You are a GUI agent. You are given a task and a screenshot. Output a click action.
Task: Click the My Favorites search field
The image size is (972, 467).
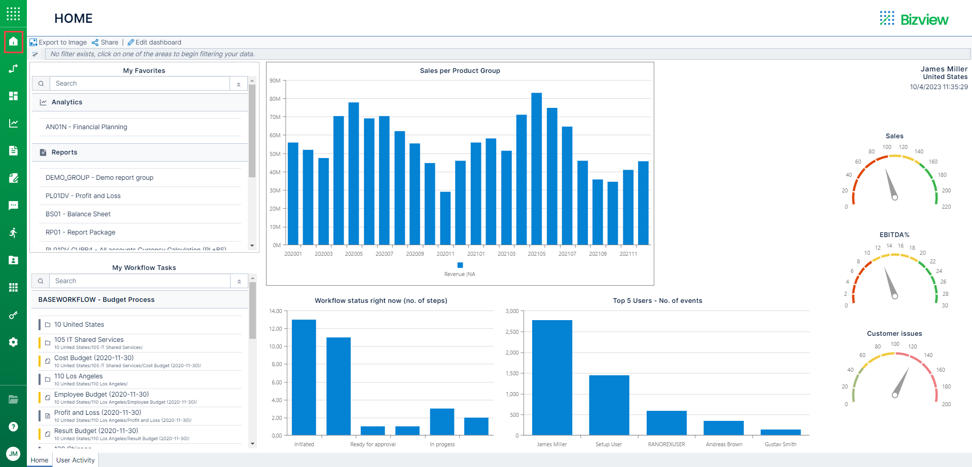[x=142, y=83]
